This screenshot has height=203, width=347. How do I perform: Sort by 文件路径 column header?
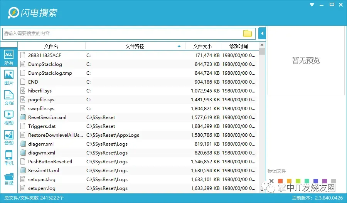coord(135,46)
